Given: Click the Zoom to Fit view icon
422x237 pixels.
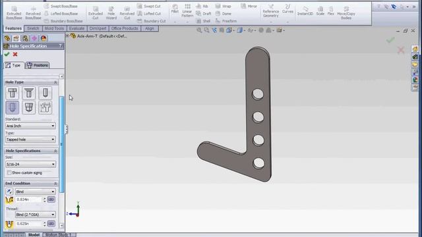Looking at the screenshot, I should click(x=199, y=30).
